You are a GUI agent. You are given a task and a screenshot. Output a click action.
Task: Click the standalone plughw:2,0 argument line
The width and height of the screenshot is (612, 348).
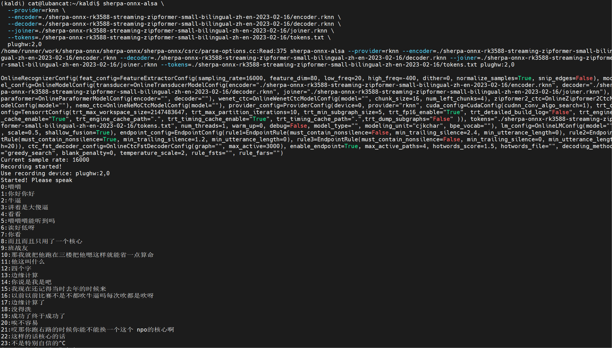pos(24,44)
